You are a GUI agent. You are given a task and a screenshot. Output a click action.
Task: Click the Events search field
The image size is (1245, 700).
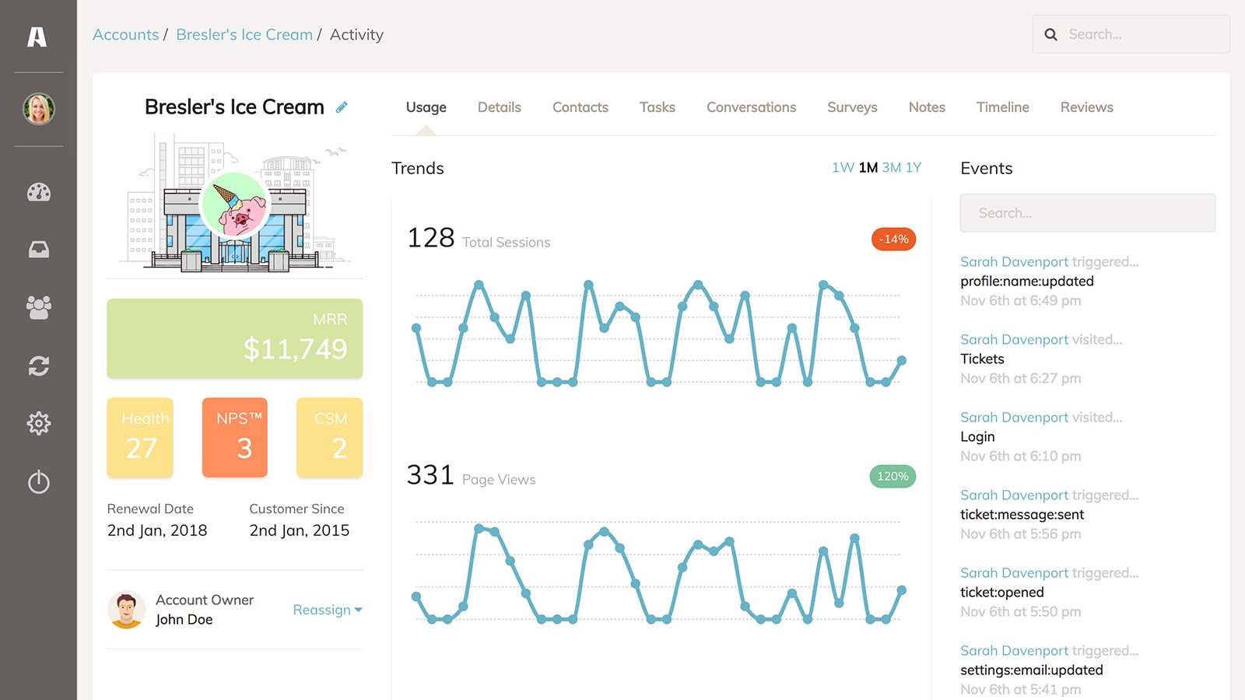pyautogui.click(x=1087, y=212)
